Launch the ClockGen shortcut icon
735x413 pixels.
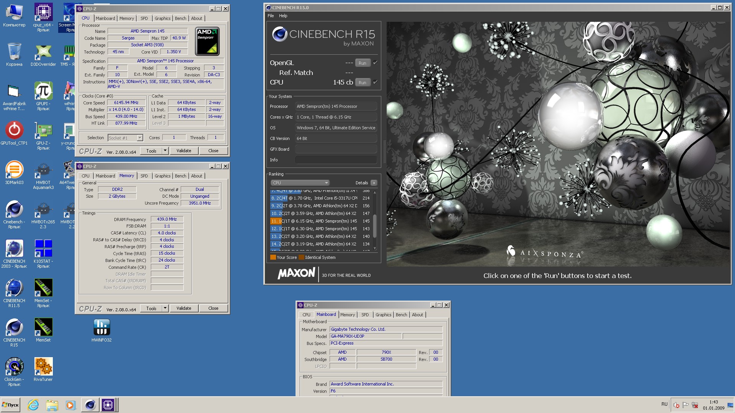pyautogui.click(x=14, y=372)
